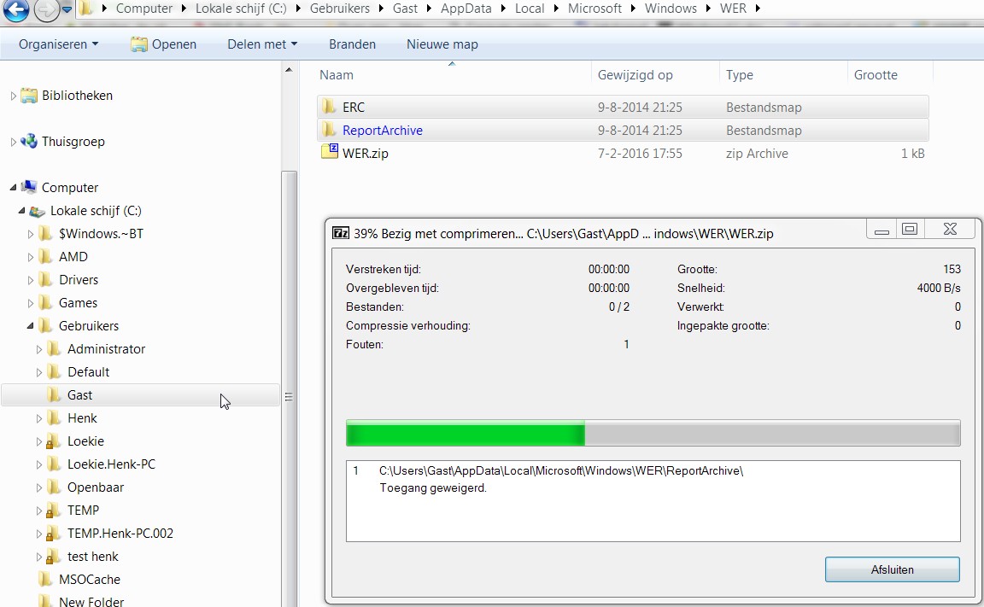Expand the Bibliotheken tree node
This screenshot has width=984, height=607.
point(13,96)
